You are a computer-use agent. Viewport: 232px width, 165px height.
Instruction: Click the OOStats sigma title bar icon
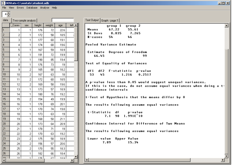3,3
